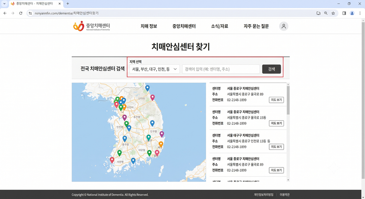
Task: Click the 중앙치매센터 logo
Action: tap(92, 26)
